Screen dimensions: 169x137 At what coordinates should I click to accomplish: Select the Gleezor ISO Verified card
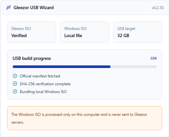(32, 32)
